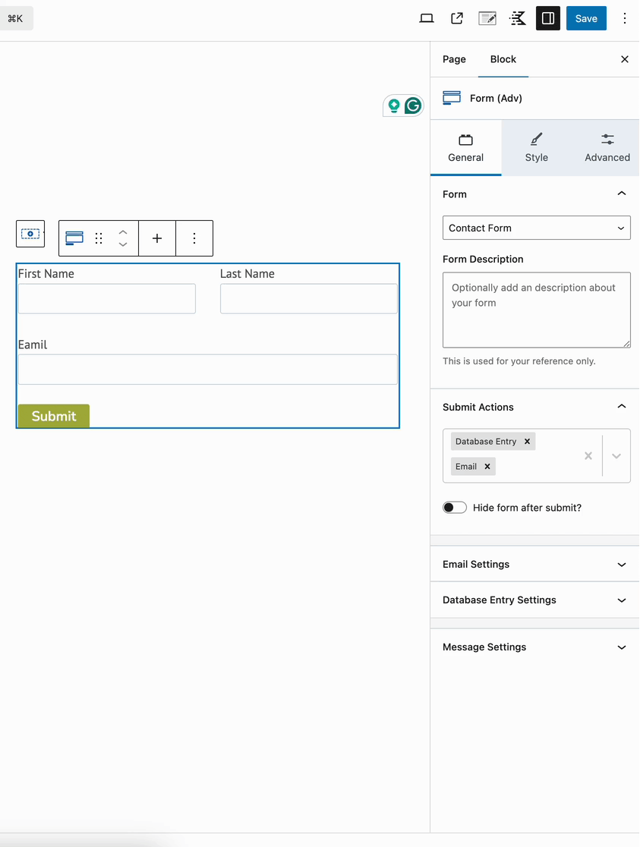Expand the Email Settings section
The height and width of the screenshot is (847, 640).
point(534,564)
